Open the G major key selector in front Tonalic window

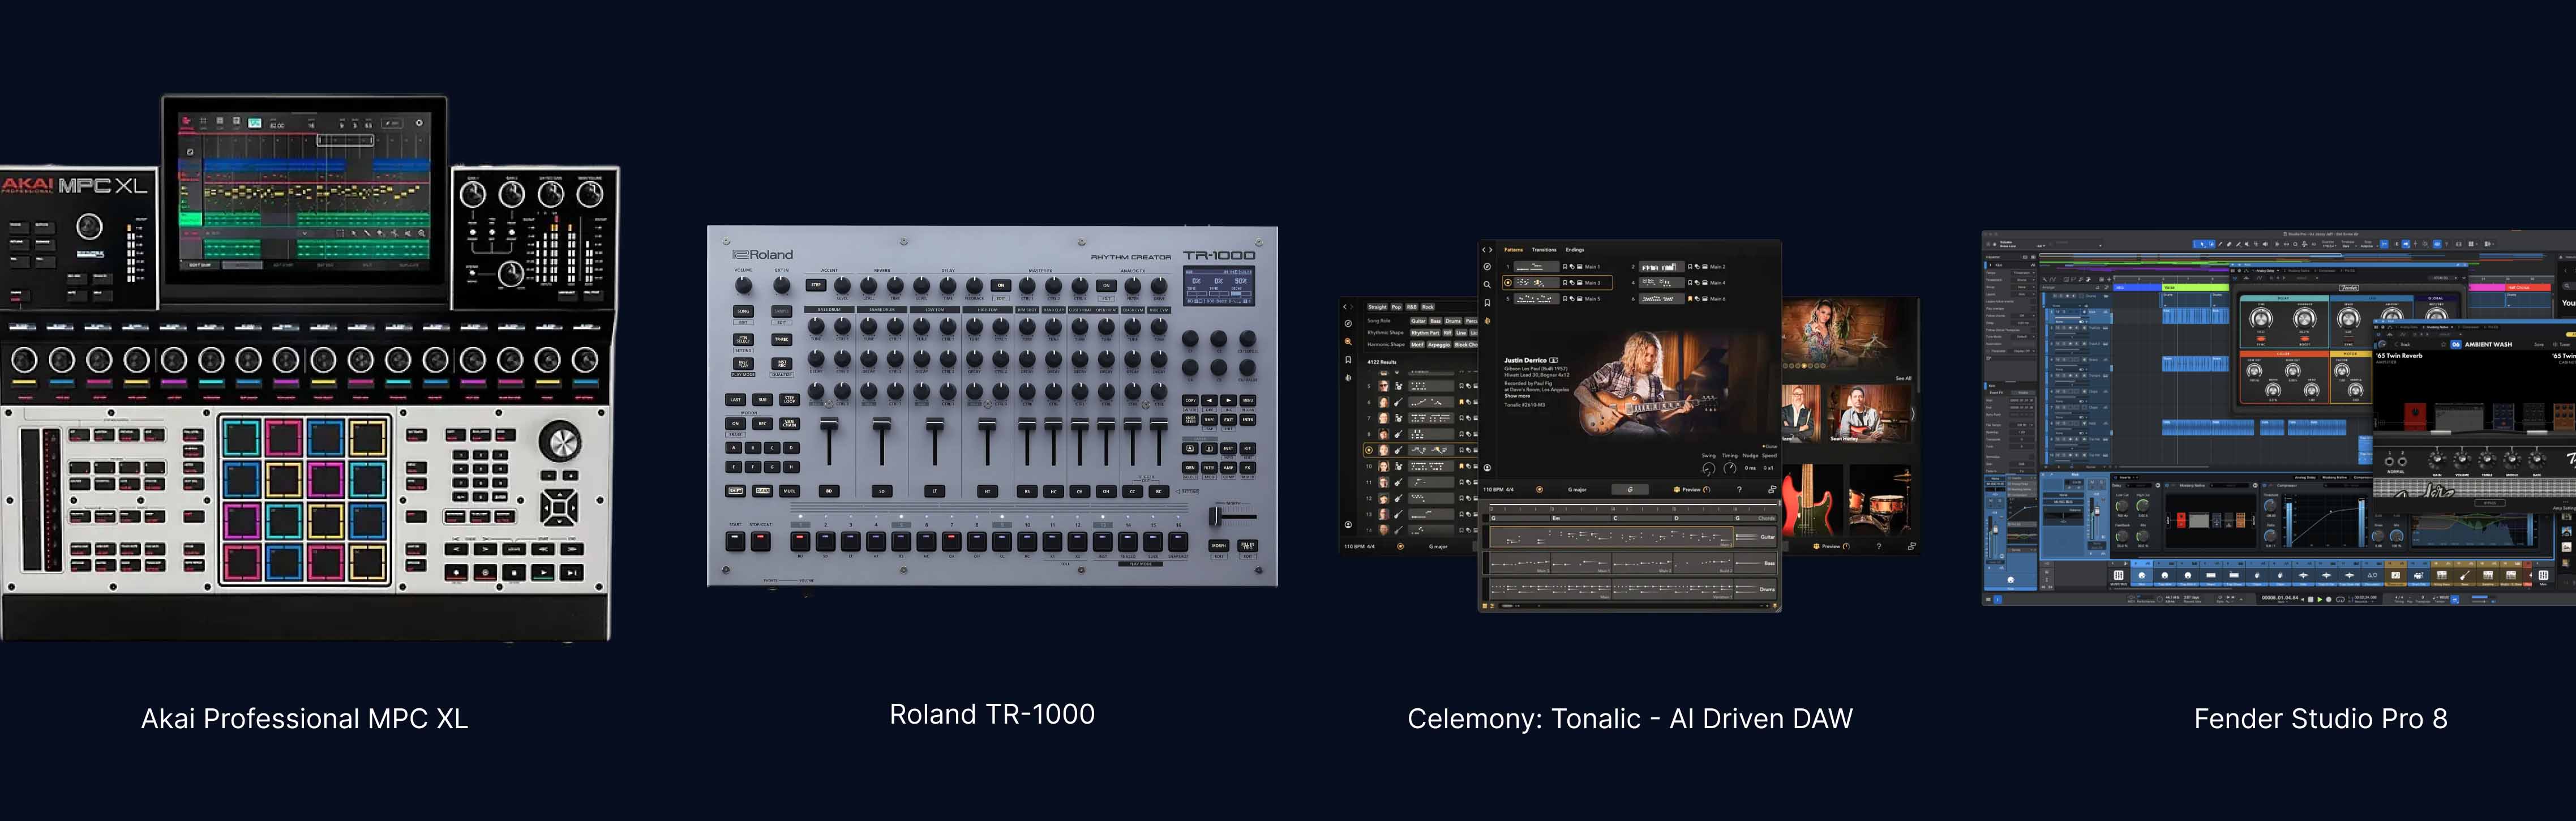click(1577, 489)
